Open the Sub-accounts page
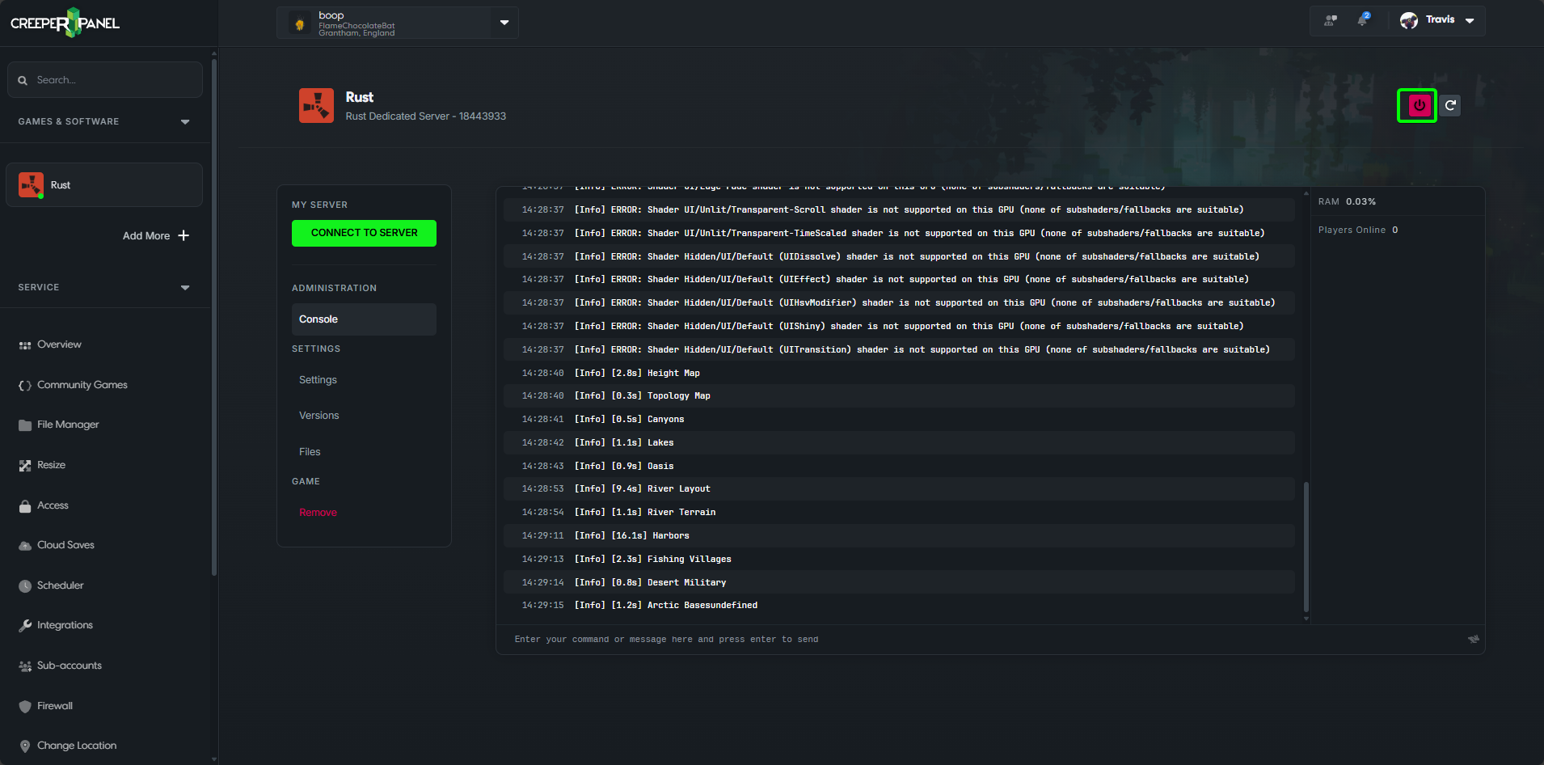Image resolution: width=1544 pixels, height=765 pixels. 70,666
